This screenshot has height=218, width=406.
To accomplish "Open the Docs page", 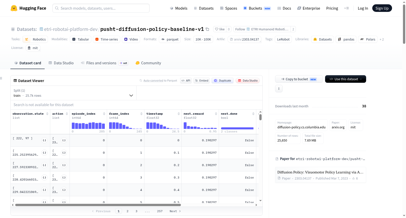I will pyautogui.click(x=284, y=8).
